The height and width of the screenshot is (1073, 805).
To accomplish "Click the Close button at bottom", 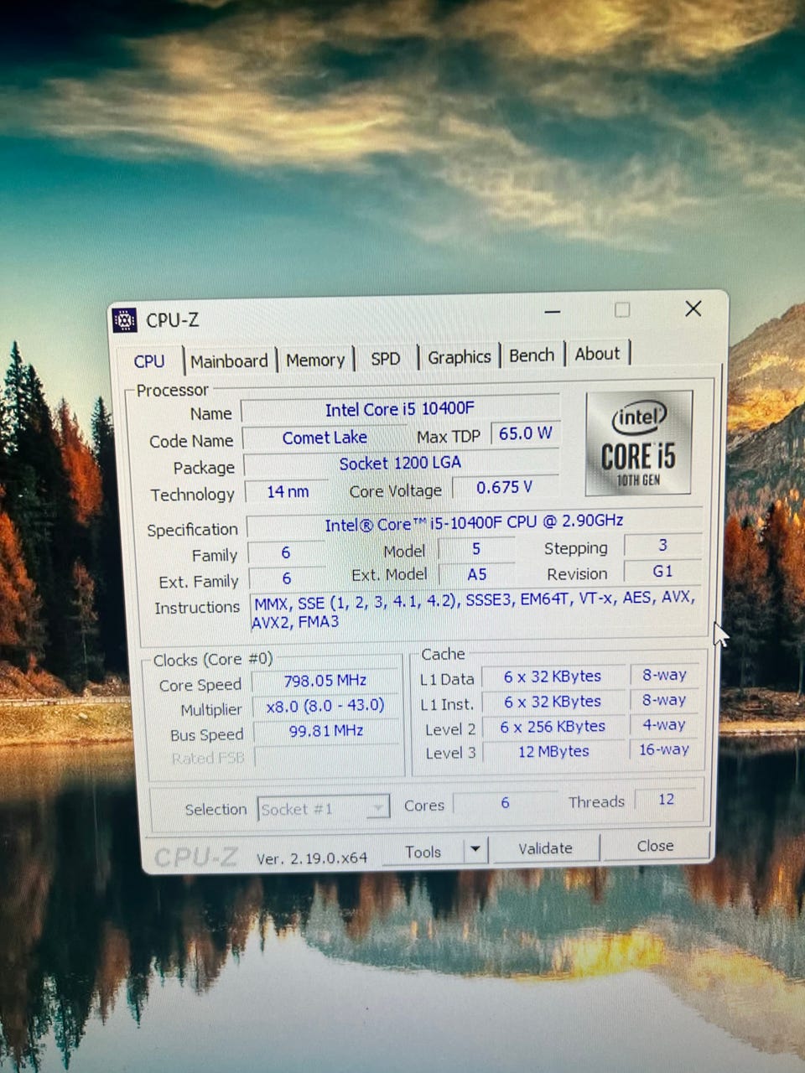I will point(655,846).
